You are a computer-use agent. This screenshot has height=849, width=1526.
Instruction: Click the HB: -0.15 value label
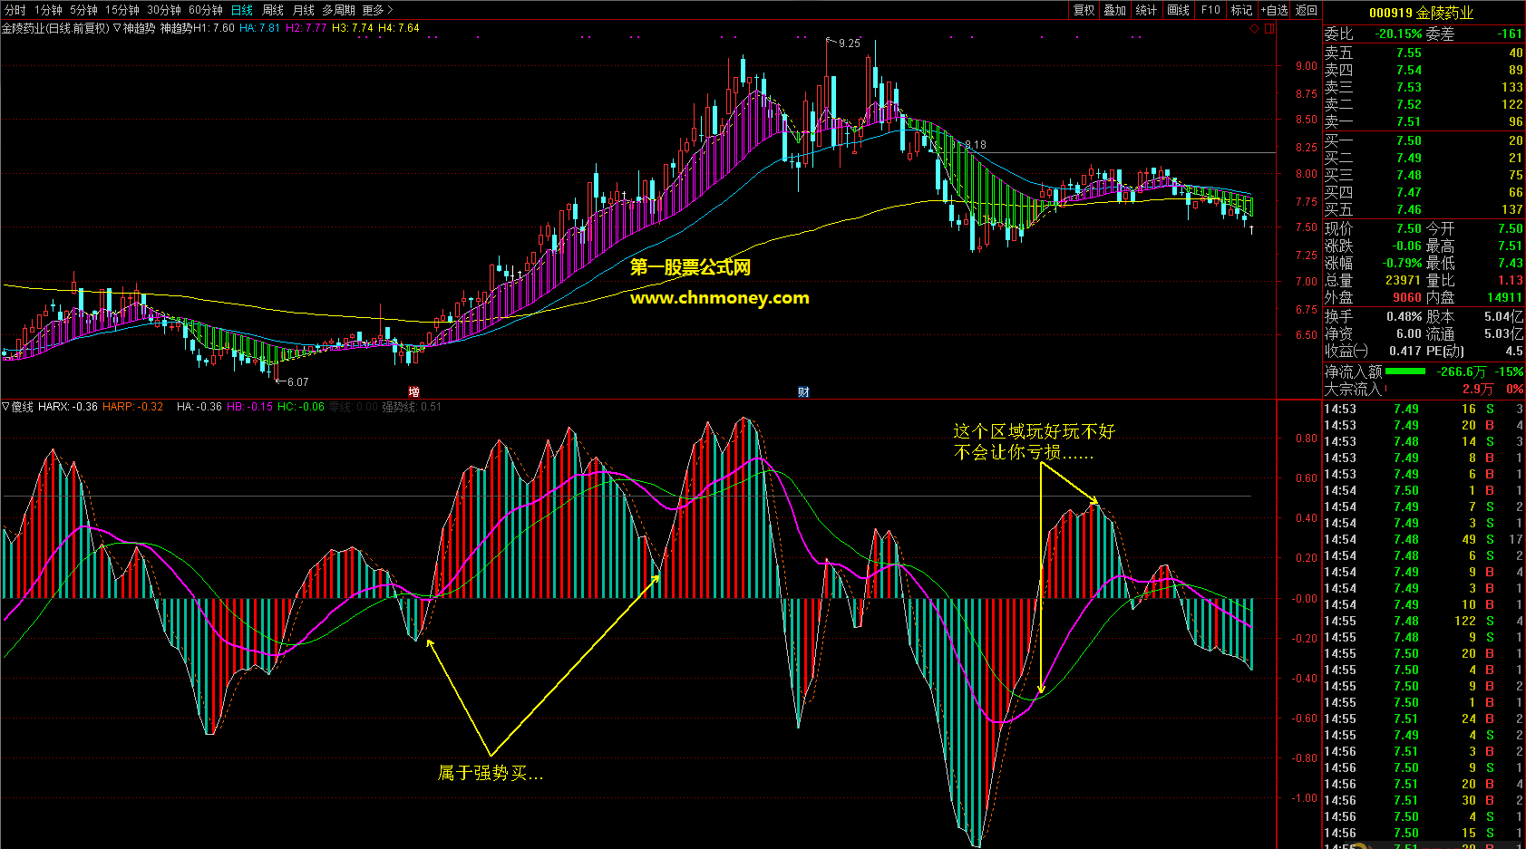[249, 407]
